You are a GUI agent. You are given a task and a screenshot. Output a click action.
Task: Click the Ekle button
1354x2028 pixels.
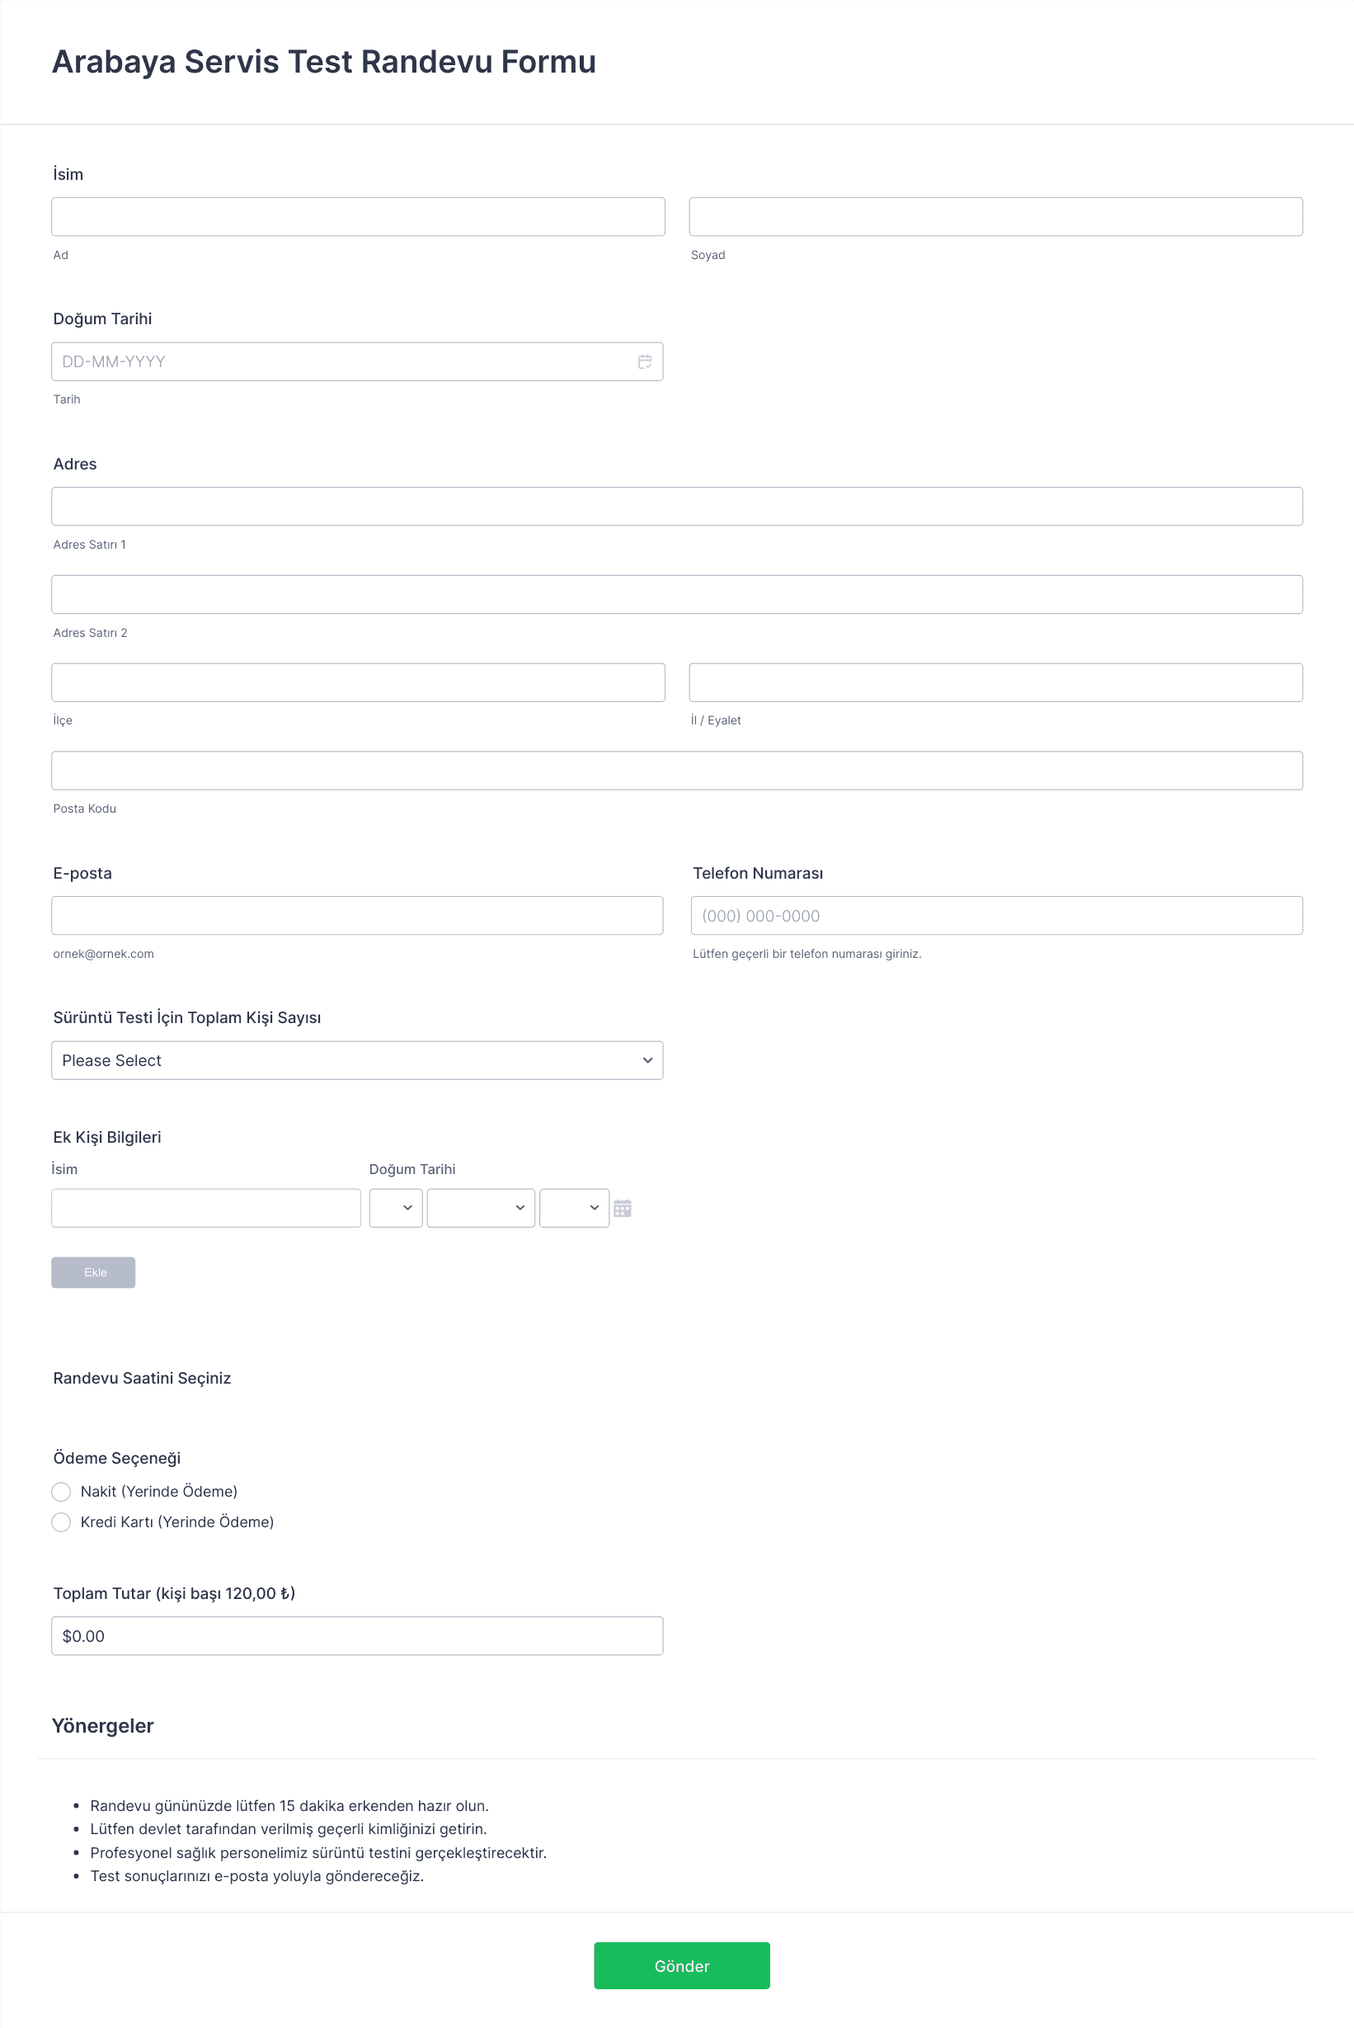click(93, 1272)
